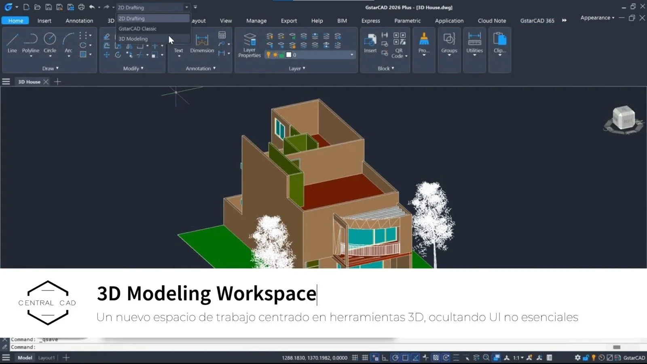Customize quick access toolbar dropdown

click(x=195, y=7)
